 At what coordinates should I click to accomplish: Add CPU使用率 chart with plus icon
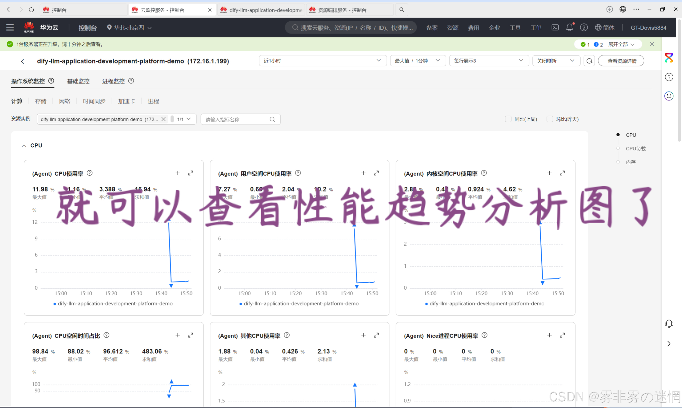[x=178, y=173]
